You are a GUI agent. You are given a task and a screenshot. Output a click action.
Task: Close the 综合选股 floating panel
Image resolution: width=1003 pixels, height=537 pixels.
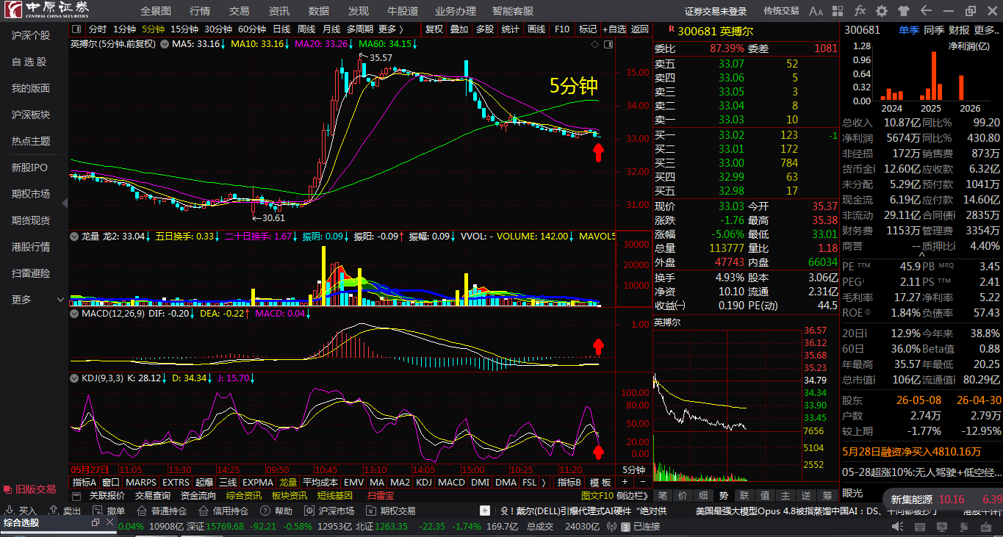pos(109,522)
